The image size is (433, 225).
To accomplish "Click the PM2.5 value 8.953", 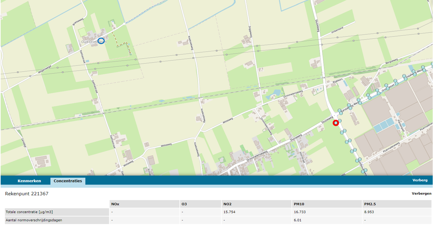I will pos(370,212).
